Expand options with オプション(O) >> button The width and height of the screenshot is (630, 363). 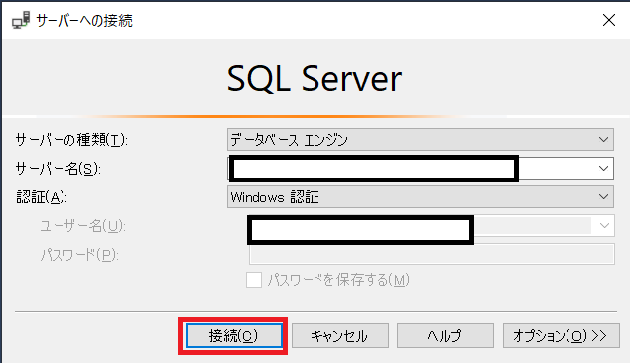point(561,335)
